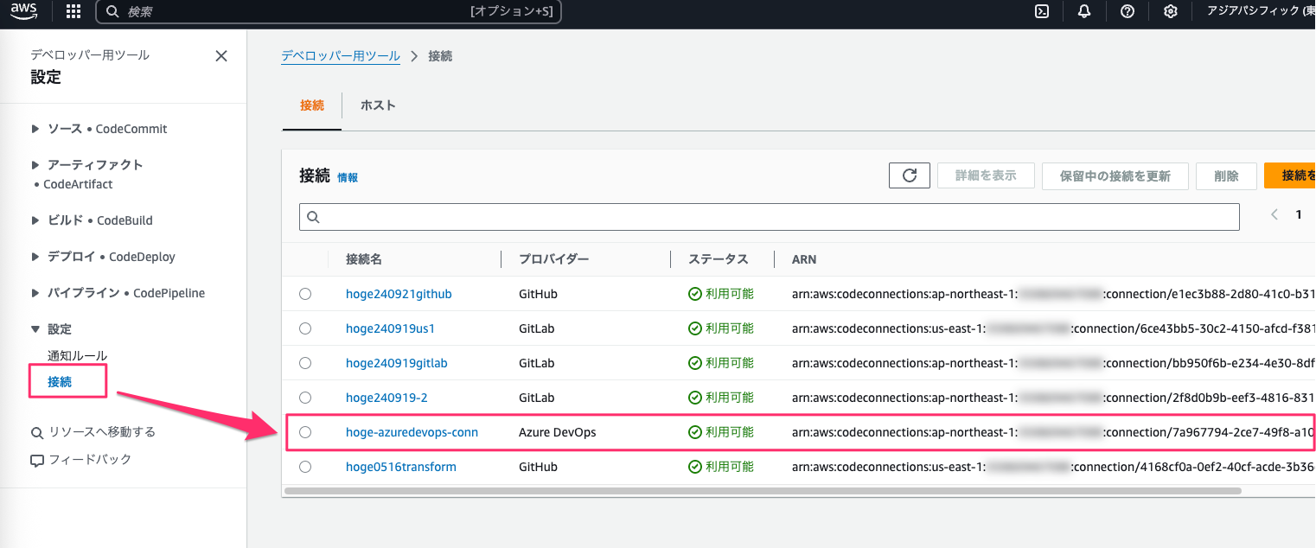Screen dimensions: 1316x548
Task: Collapse the 設定 section in sidebar
Action: [35, 329]
